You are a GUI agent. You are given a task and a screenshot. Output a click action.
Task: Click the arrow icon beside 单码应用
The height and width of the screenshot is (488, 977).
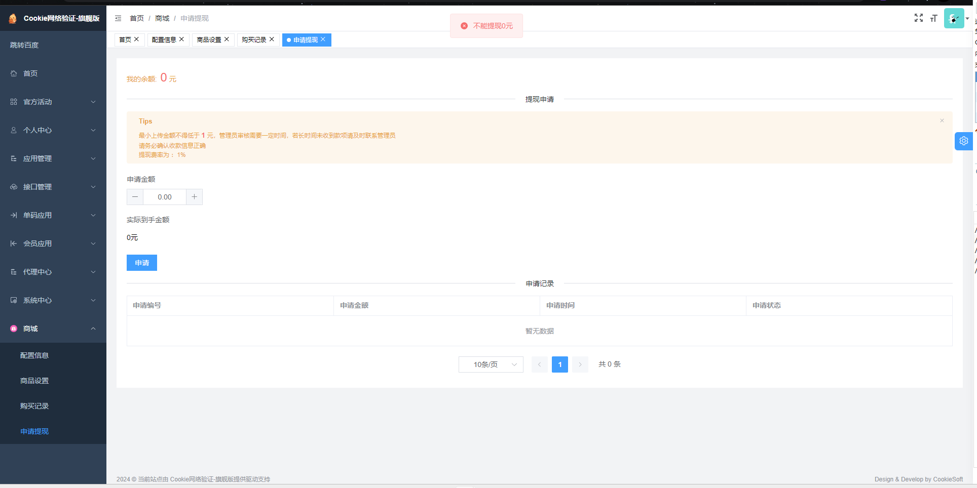click(x=14, y=215)
